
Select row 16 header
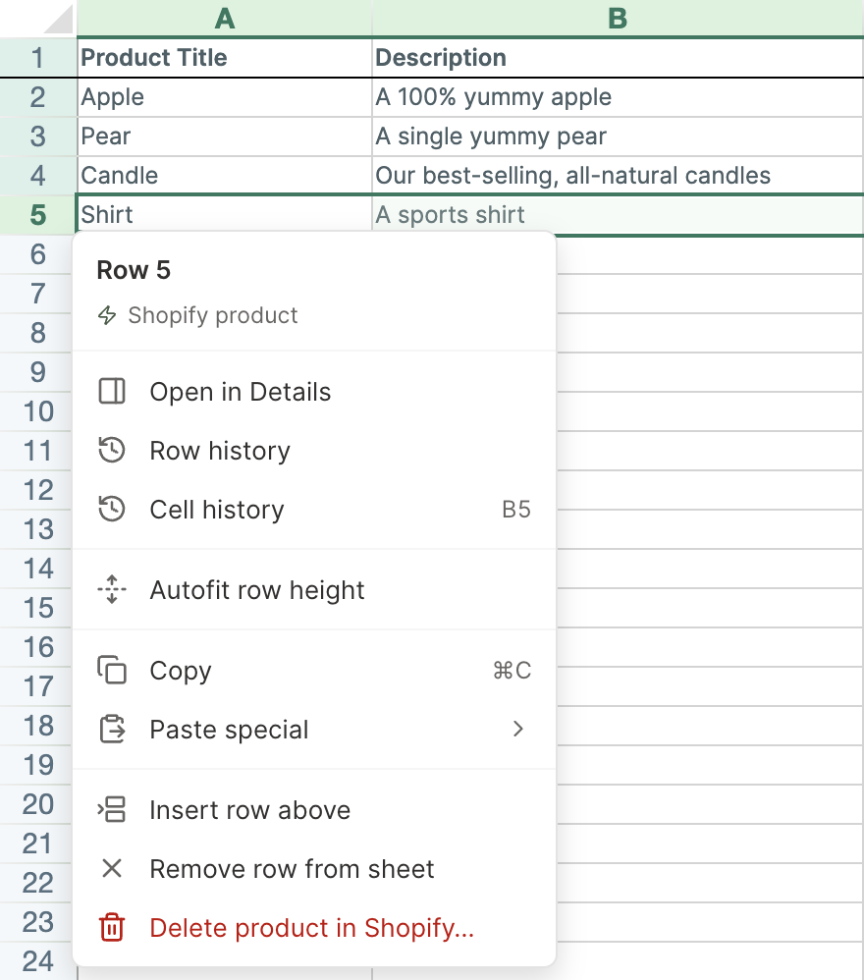click(x=37, y=647)
